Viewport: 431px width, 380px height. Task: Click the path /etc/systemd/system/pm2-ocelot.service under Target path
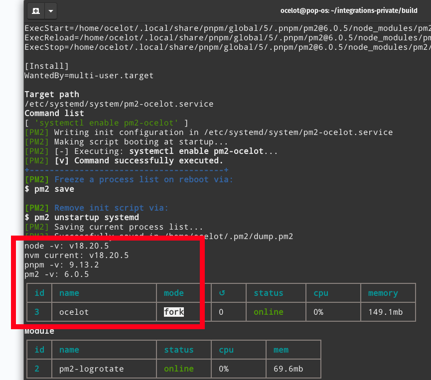click(119, 104)
